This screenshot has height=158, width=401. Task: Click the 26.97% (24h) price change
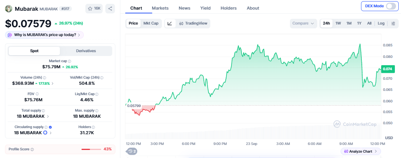[68, 23]
